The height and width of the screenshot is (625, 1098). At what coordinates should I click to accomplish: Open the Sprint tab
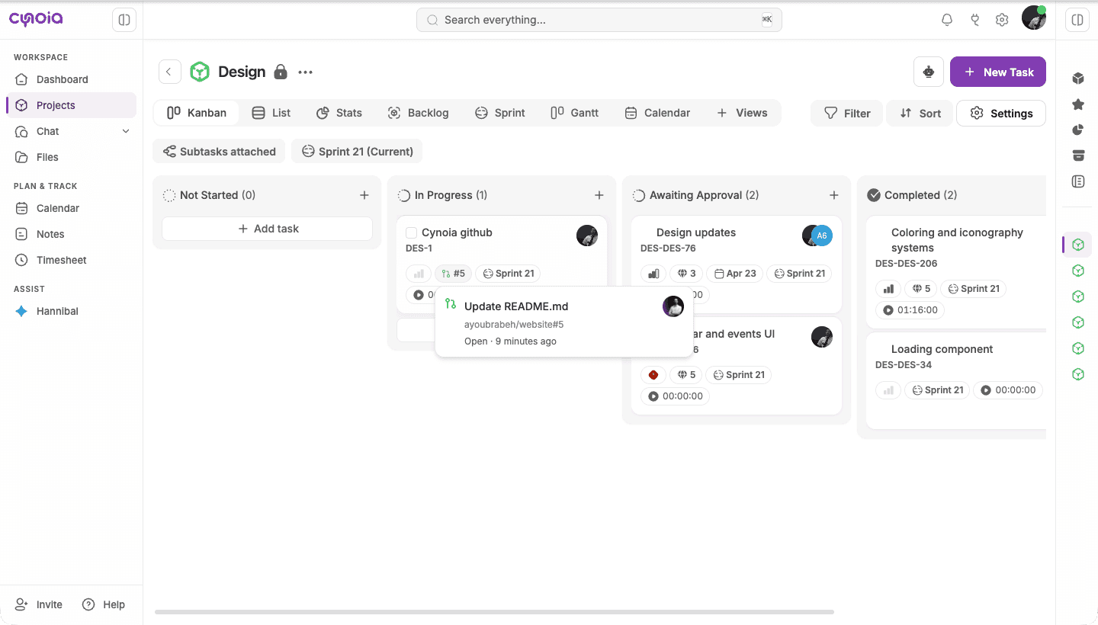point(500,113)
